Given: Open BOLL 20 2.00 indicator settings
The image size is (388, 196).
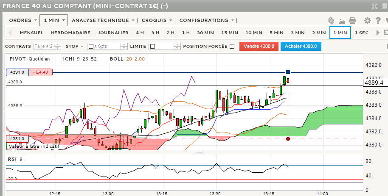Looking at the screenshot, I should [x=127, y=59].
